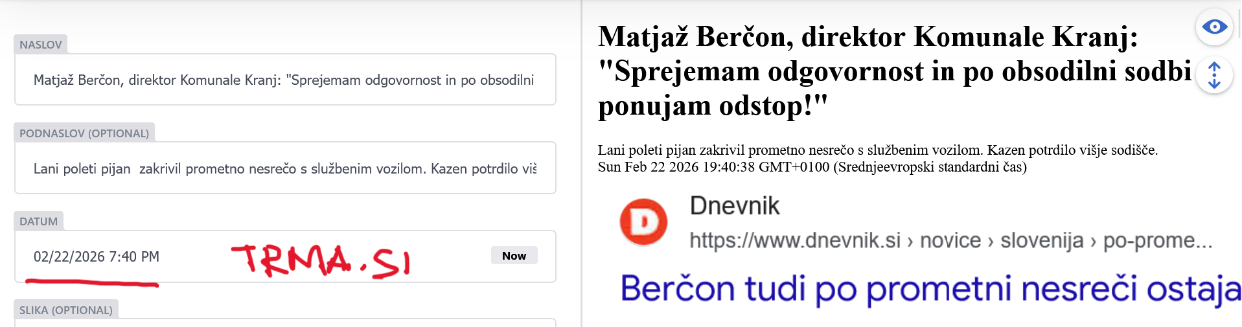Toggle the preview eye icon
Screen dimensions: 1242x327
coord(1213,27)
